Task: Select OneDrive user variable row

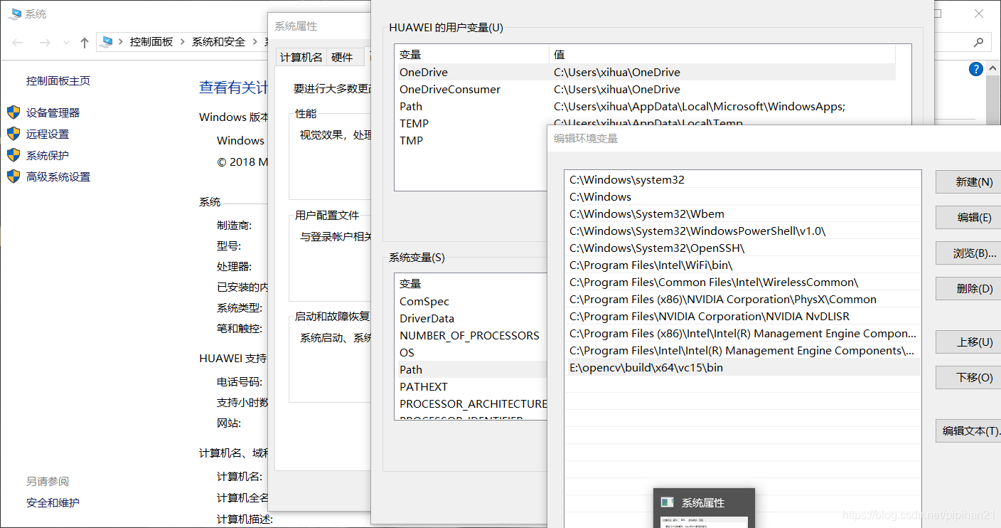Action: 645,72
